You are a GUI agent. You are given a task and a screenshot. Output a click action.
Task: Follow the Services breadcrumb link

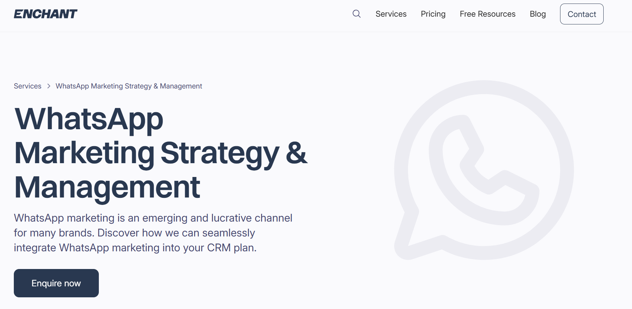[28, 86]
